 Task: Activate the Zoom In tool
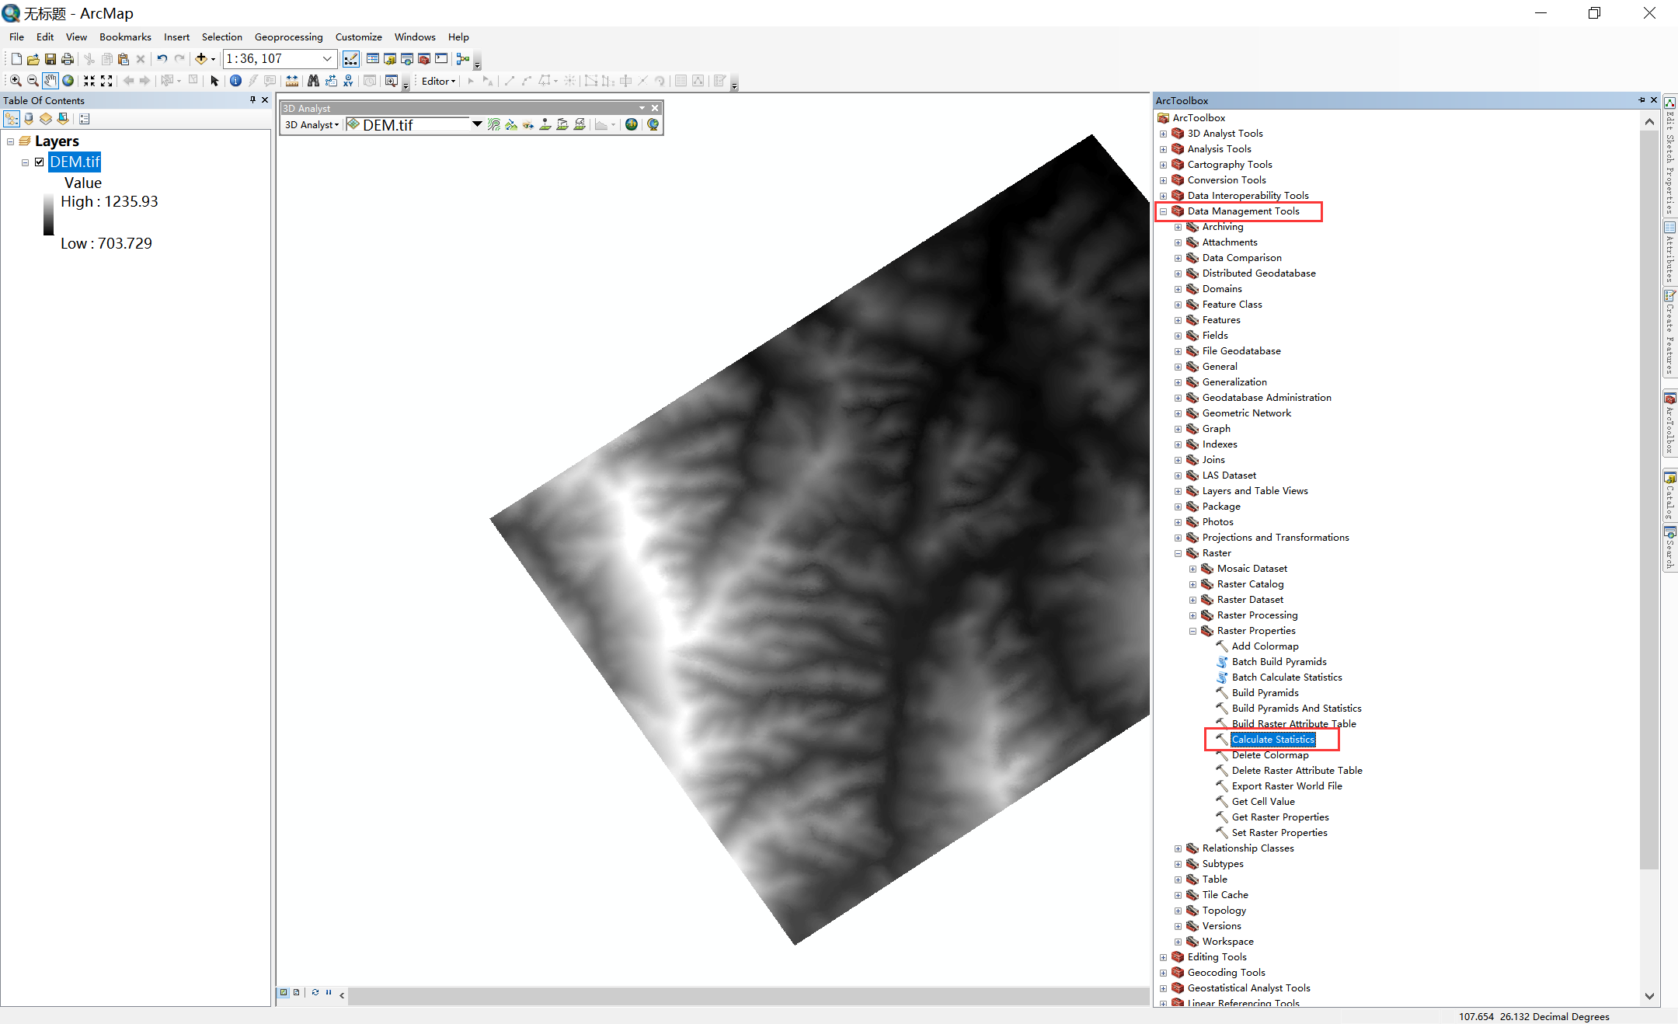click(16, 81)
